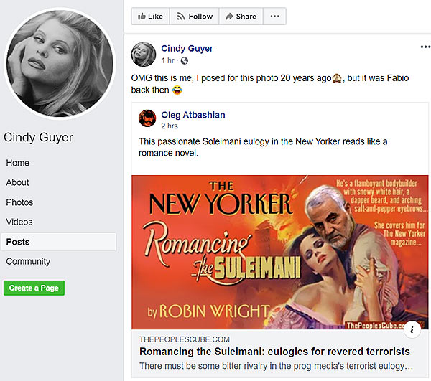Open Cindy Guyer's small post avatar
The image size is (431, 381).
pos(144,54)
